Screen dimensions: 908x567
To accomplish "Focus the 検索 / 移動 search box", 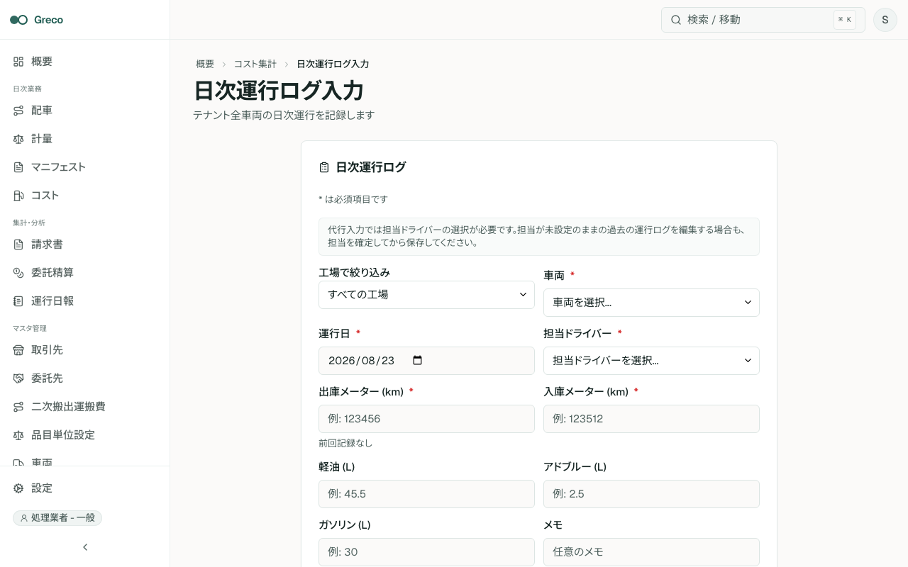I will click(763, 20).
